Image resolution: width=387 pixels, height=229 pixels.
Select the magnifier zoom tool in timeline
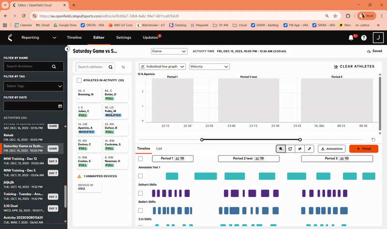tap(280, 149)
